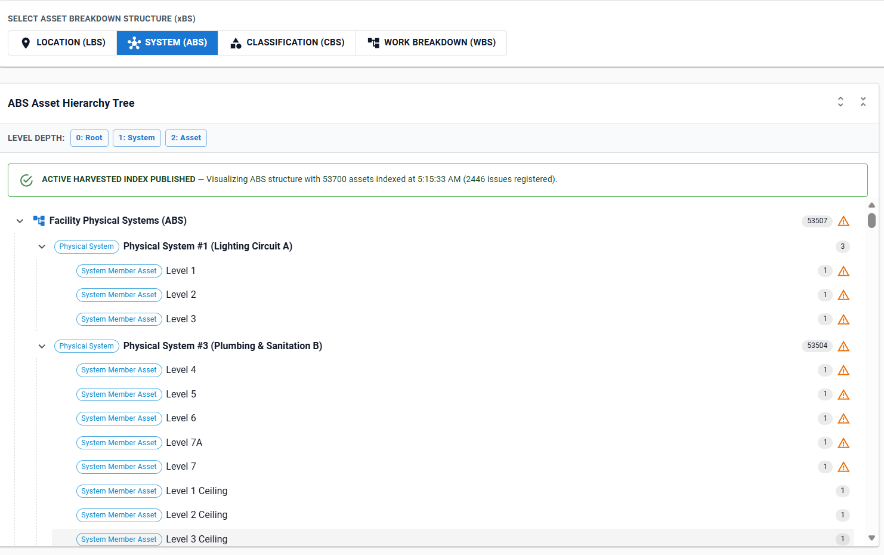Click the scrollbar down arrow
This screenshot has width=884, height=555.
click(x=871, y=538)
